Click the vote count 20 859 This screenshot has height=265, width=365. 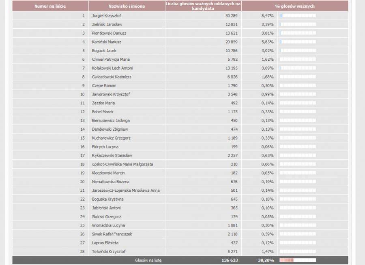pyautogui.click(x=232, y=42)
